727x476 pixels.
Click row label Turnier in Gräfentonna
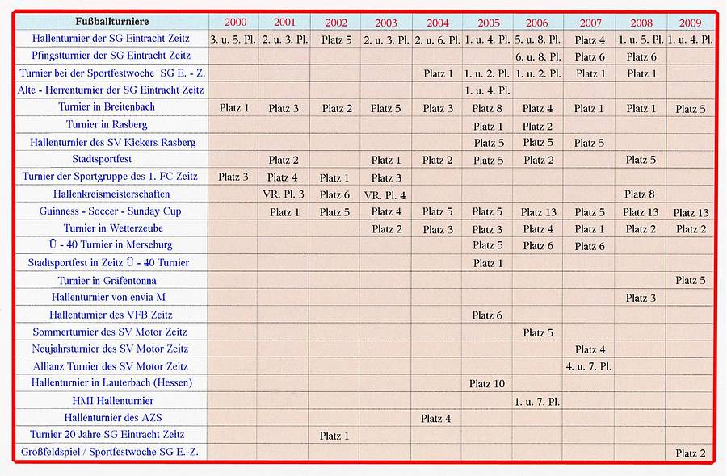[x=107, y=281]
